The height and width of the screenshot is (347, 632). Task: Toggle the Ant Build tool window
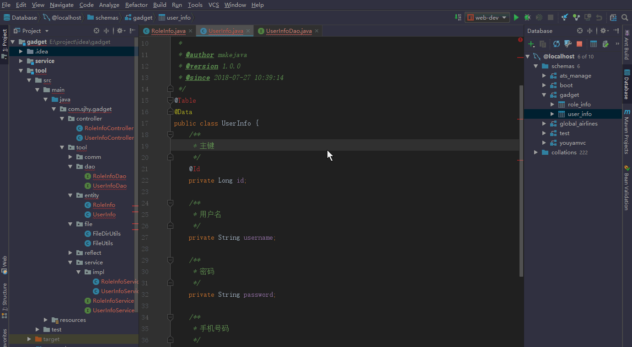coord(627,43)
